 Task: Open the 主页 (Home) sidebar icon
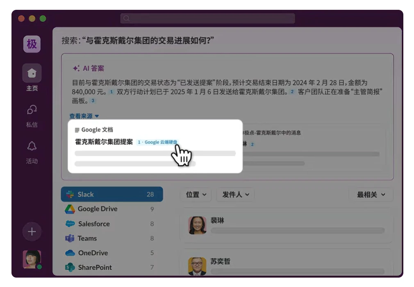(x=32, y=73)
